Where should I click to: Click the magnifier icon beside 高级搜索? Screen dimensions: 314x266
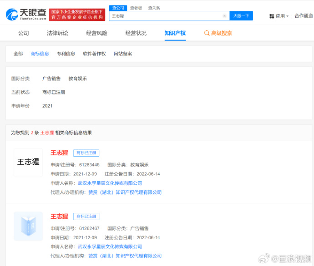pyautogui.click(x=207, y=33)
